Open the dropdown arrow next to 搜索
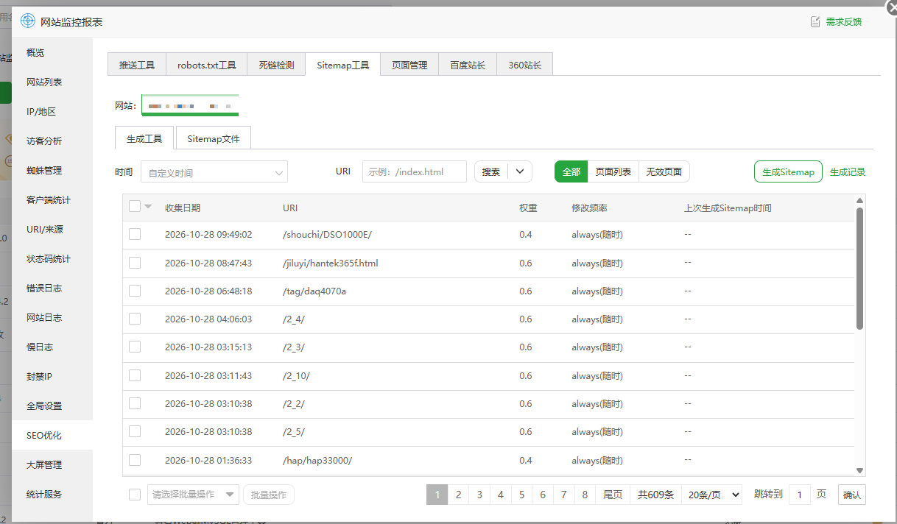 [x=520, y=171]
